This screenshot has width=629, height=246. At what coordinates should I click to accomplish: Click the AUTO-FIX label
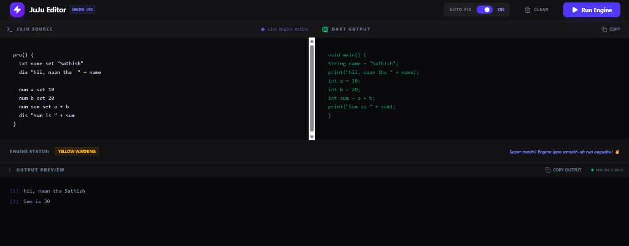[460, 10]
